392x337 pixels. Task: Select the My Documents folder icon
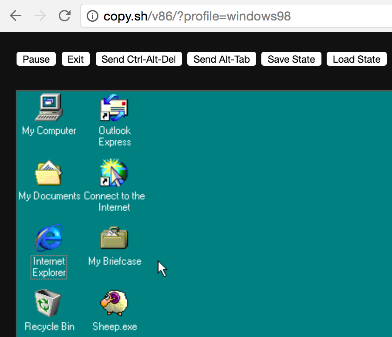49,172
